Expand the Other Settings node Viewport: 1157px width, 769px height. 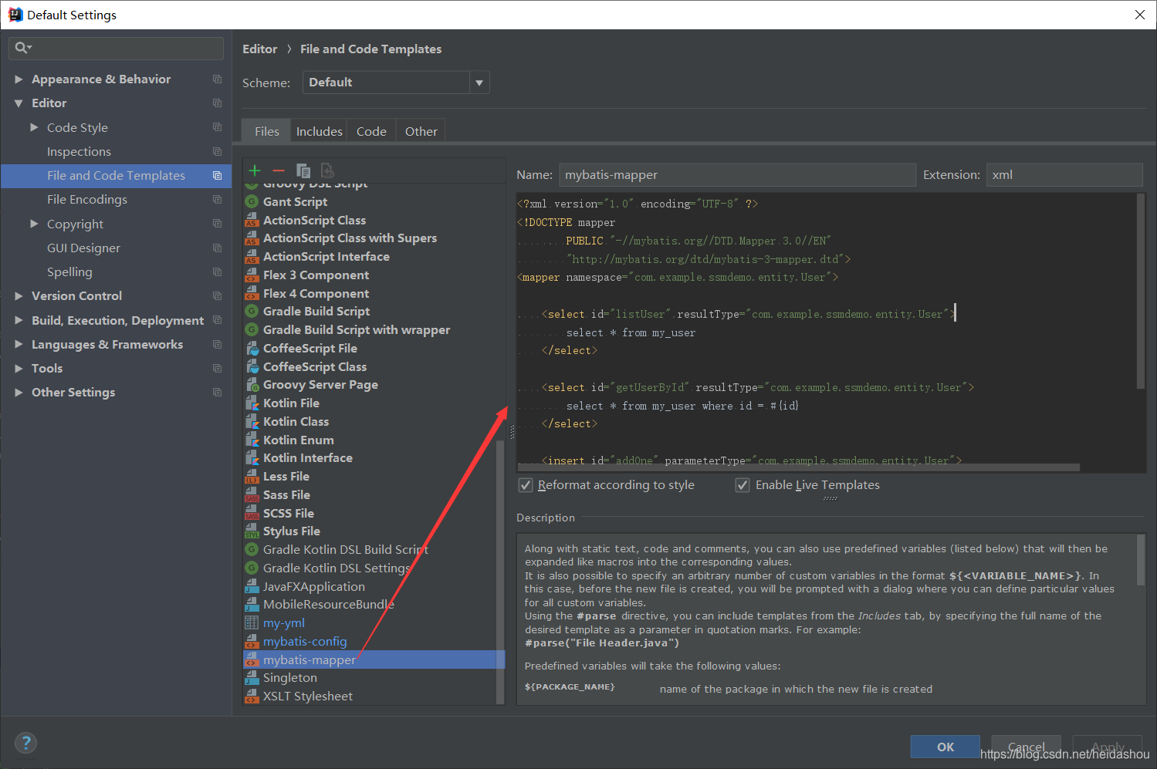(x=19, y=393)
